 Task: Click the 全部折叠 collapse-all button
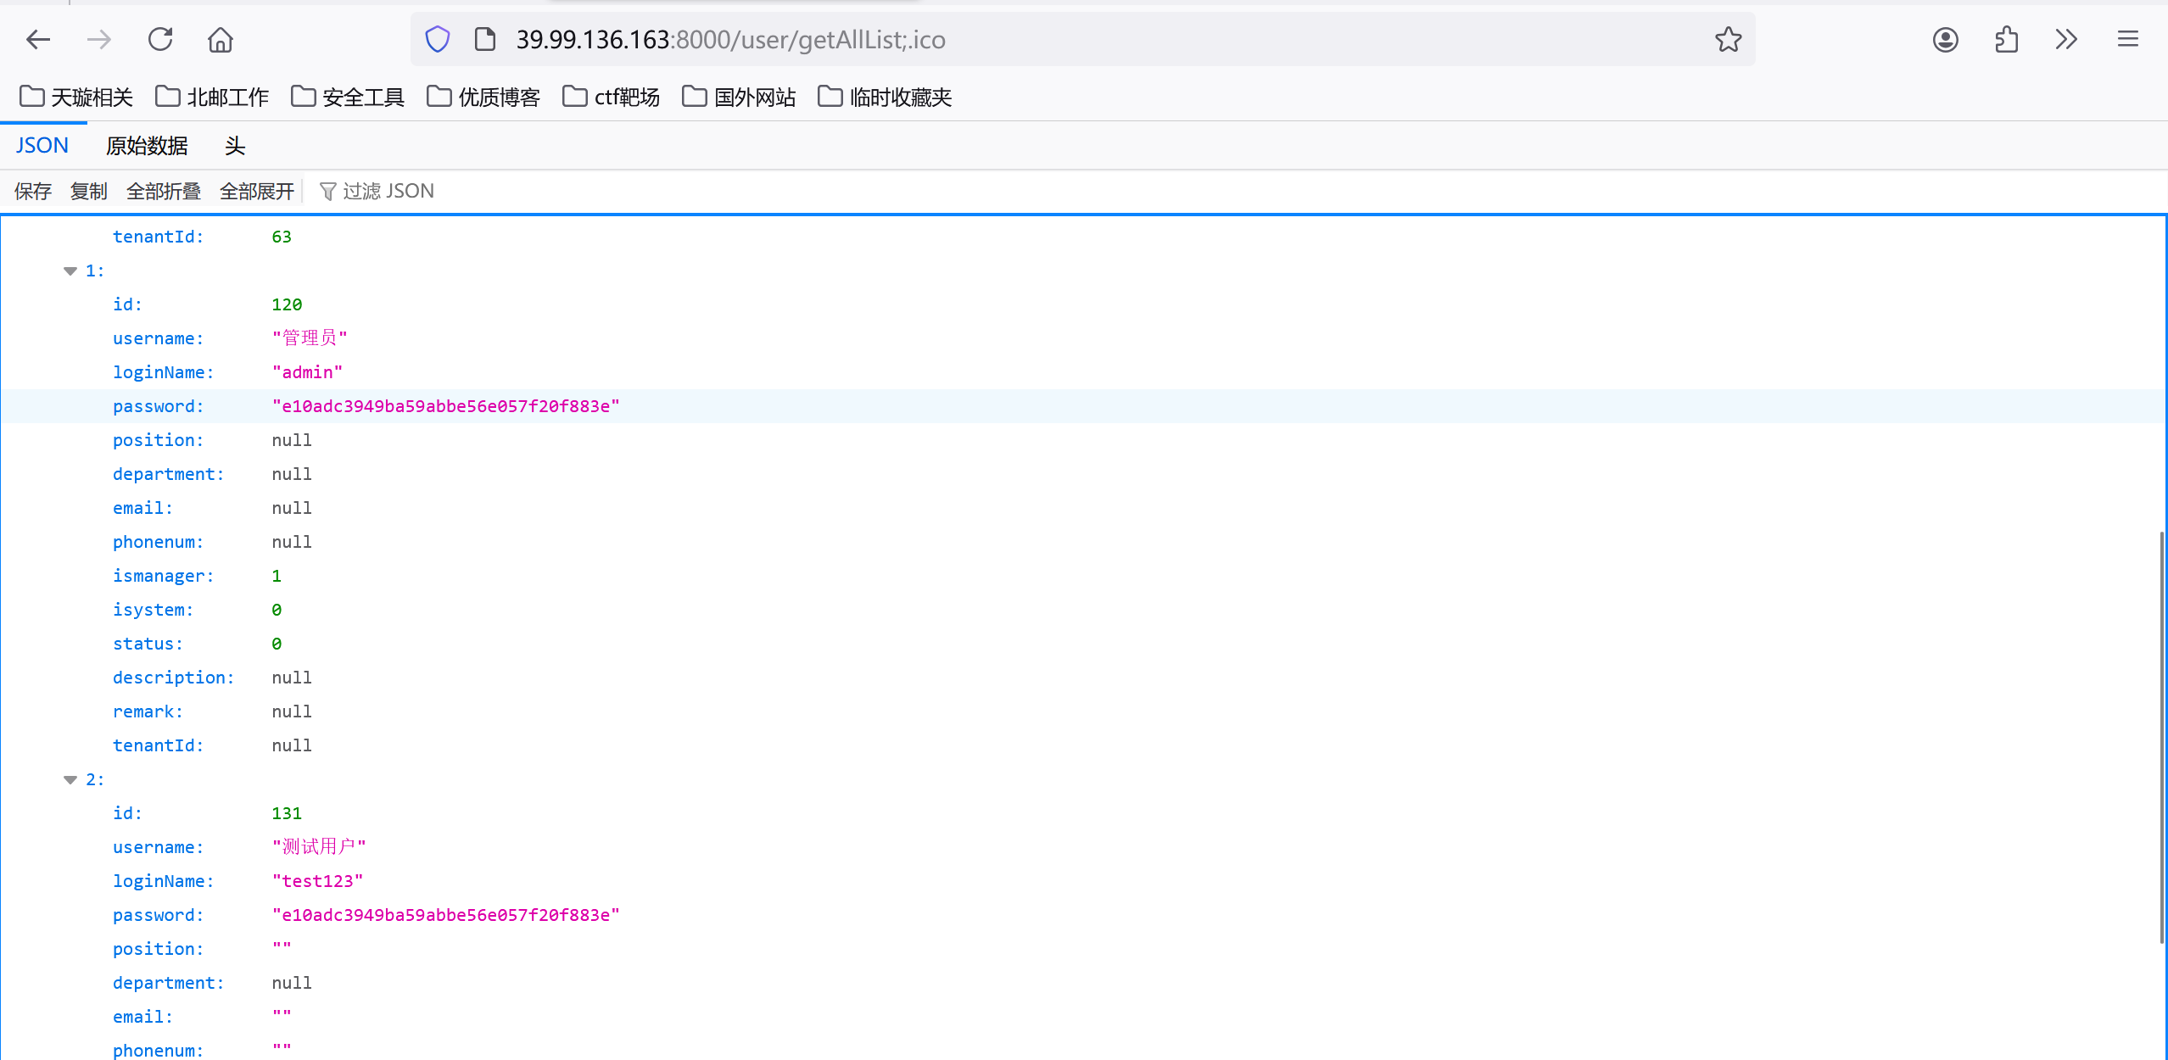[x=164, y=192]
